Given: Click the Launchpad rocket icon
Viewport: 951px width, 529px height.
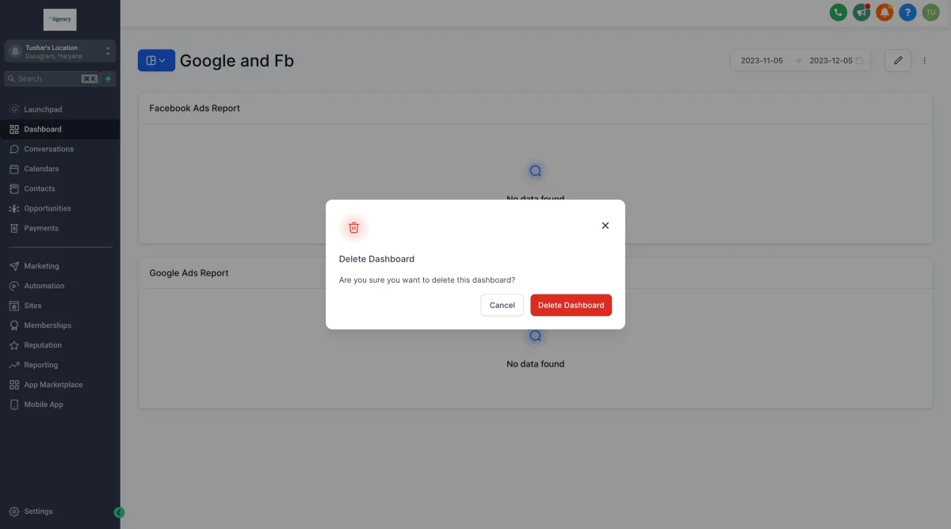Looking at the screenshot, I should point(14,109).
